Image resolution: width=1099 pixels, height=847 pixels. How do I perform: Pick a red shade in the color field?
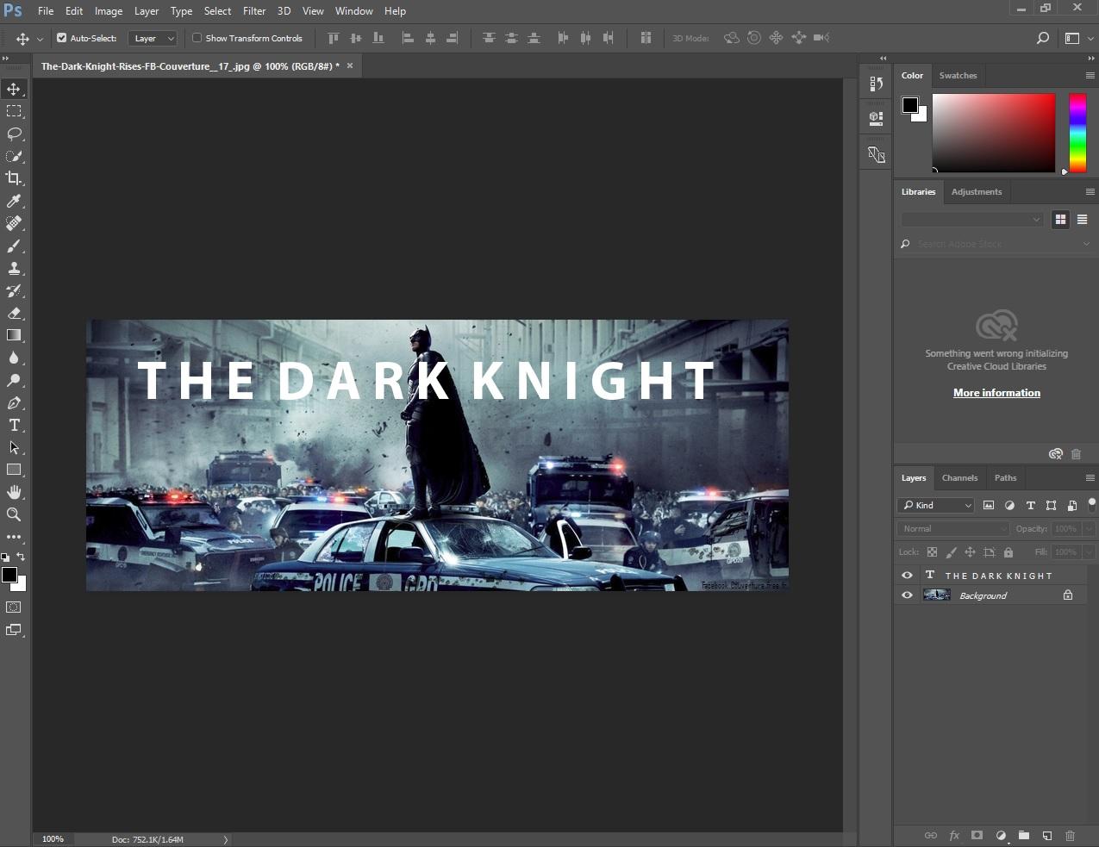coord(994,133)
